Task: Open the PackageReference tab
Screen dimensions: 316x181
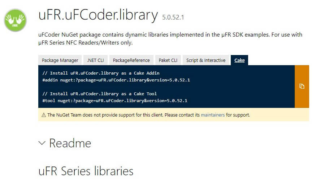Action: pyautogui.click(x=131, y=60)
